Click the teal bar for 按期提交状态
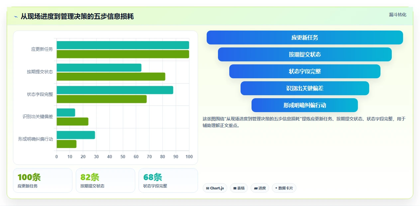The image size is (420, 206). point(99,68)
